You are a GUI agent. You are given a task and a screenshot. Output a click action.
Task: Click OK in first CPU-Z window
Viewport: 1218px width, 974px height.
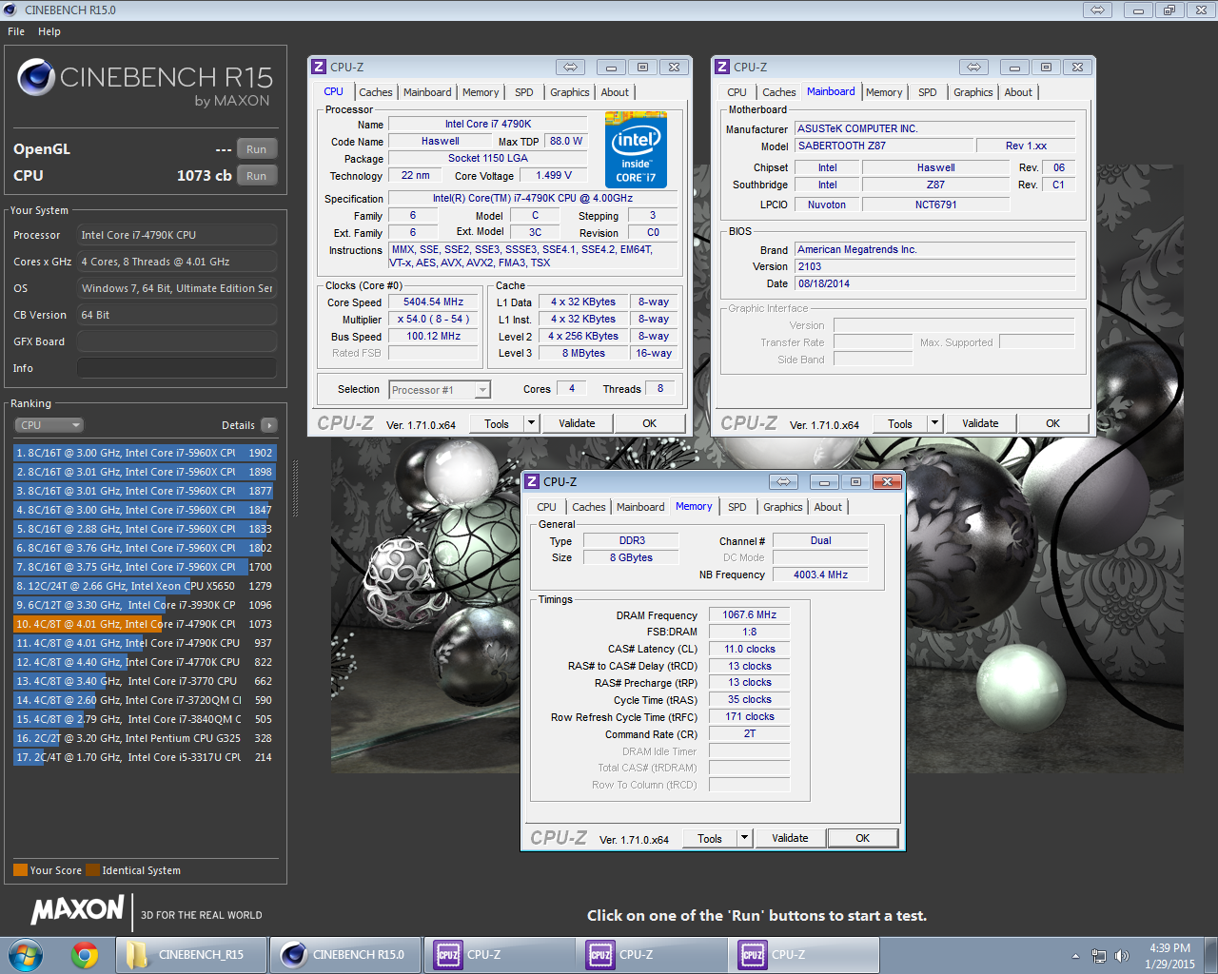click(x=649, y=424)
